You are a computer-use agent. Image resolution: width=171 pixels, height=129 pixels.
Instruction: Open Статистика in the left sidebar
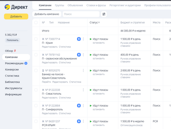(12, 76)
